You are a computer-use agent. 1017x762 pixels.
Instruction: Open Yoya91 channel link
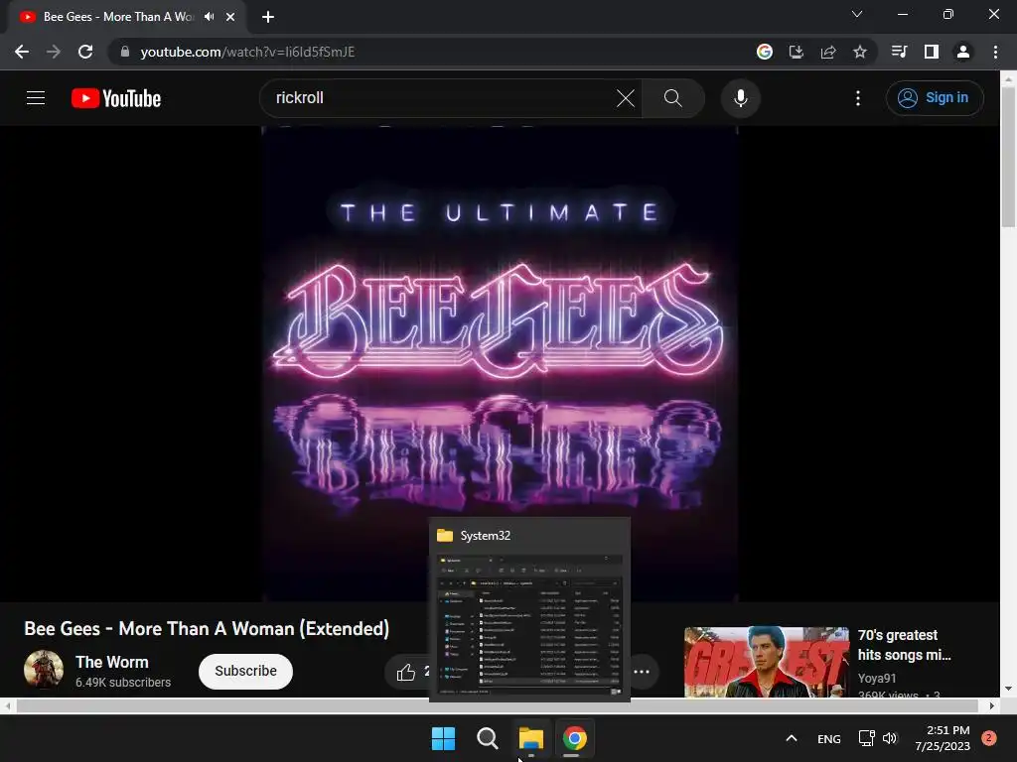(x=877, y=679)
